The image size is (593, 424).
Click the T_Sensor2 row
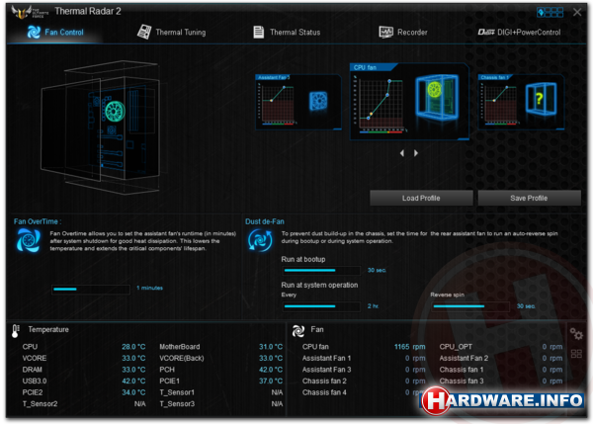point(84,404)
